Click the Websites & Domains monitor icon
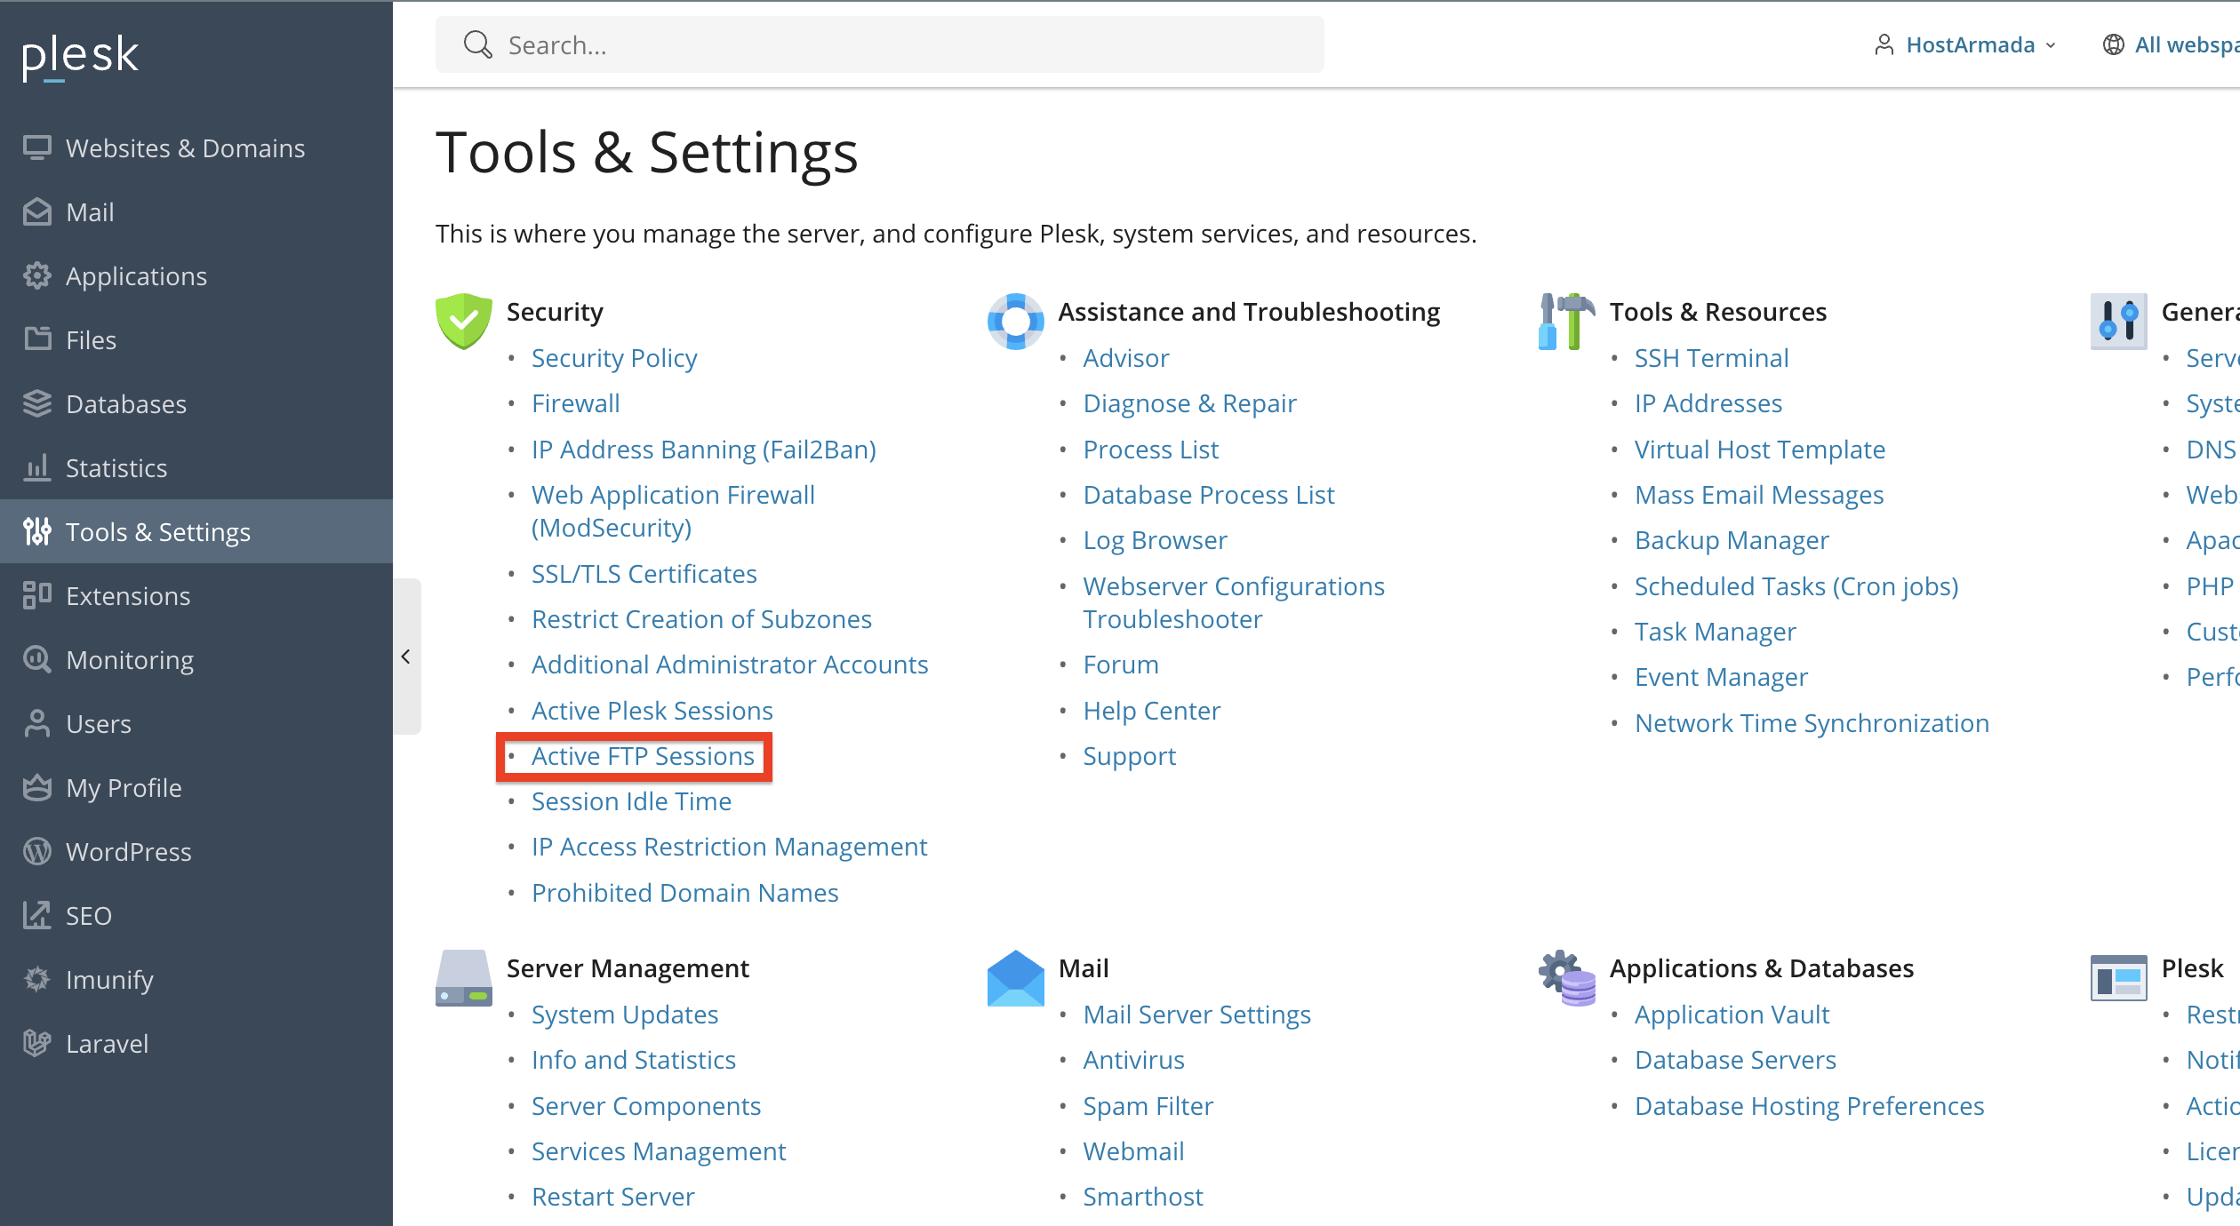 [x=37, y=147]
